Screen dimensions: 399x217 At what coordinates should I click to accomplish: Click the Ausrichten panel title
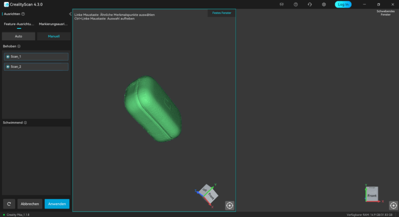pyautogui.click(x=12, y=14)
